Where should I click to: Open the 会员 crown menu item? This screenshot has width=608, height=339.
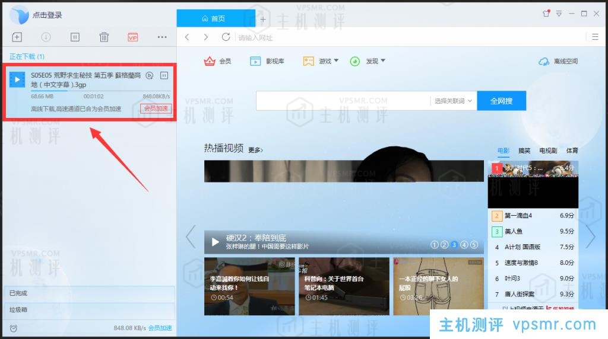[217, 61]
